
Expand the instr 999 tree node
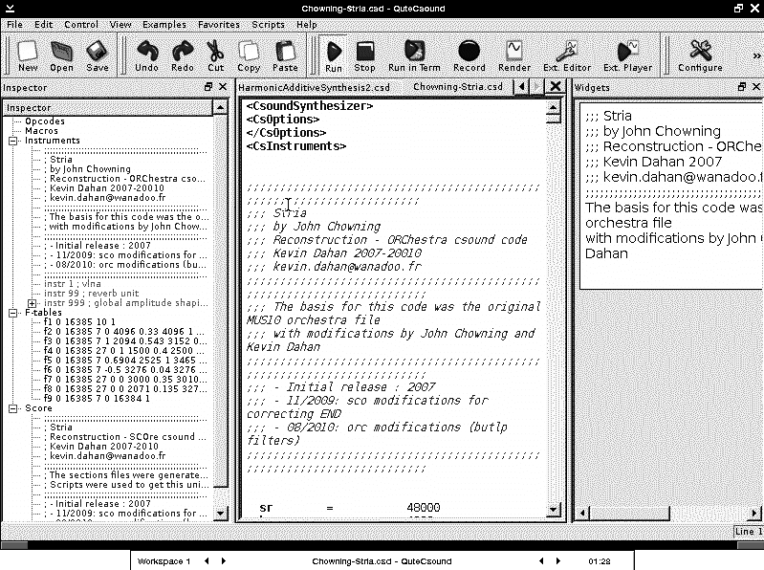[x=32, y=303]
